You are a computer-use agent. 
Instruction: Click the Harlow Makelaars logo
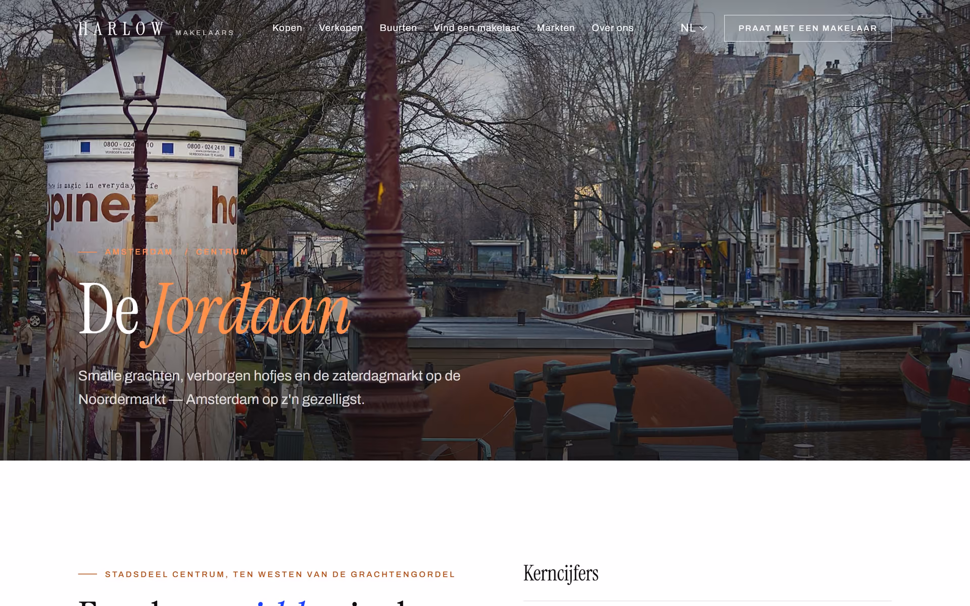click(x=156, y=29)
